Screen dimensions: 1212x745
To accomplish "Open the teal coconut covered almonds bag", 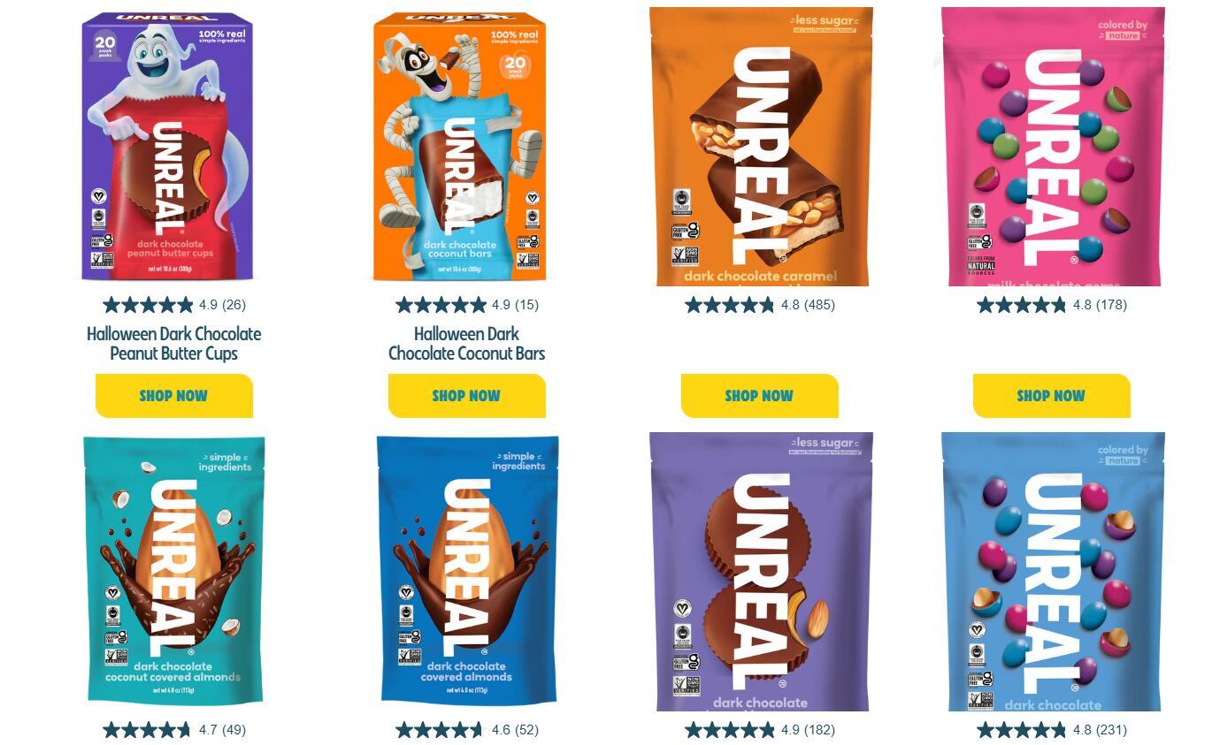I will 173,570.
